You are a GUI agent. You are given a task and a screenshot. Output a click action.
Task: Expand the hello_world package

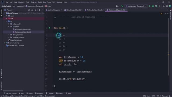9,24
